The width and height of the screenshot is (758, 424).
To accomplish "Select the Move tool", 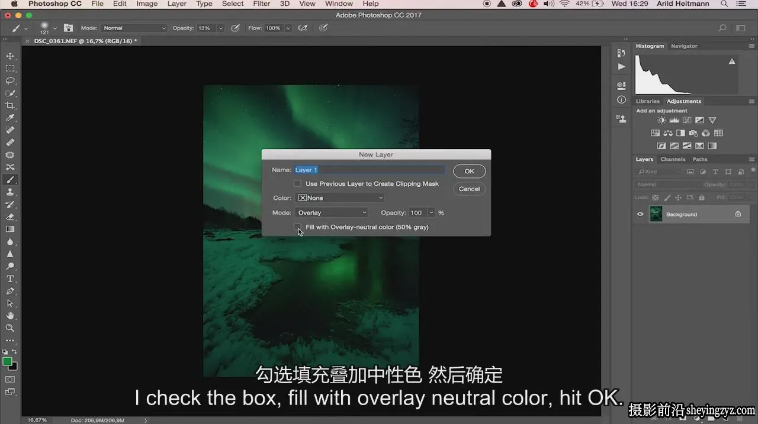I will click(10, 56).
